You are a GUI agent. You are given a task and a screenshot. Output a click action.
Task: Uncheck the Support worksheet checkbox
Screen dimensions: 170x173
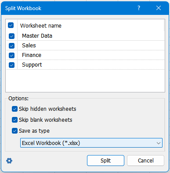[11, 65]
